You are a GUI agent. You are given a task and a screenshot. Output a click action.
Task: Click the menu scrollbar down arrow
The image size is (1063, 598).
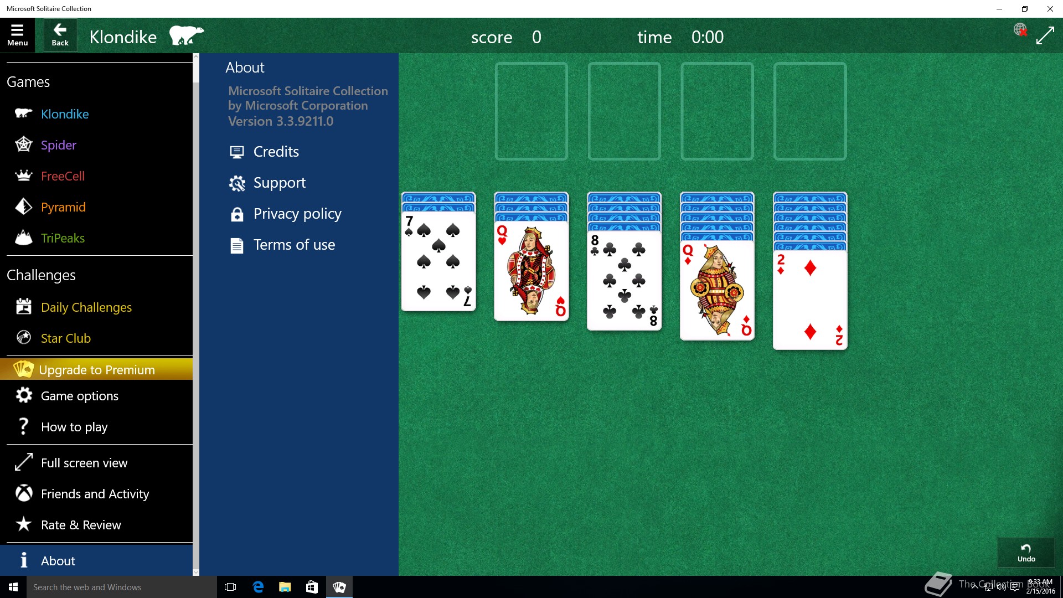pos(195,573)
